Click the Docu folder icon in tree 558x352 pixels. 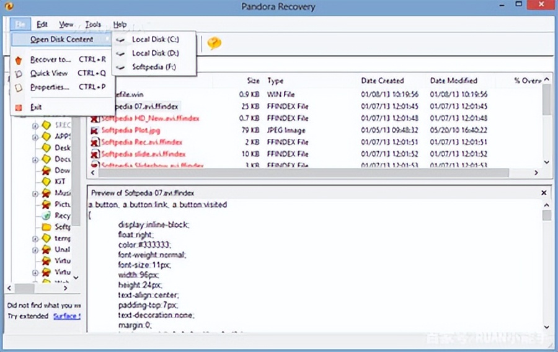[46, 159]
